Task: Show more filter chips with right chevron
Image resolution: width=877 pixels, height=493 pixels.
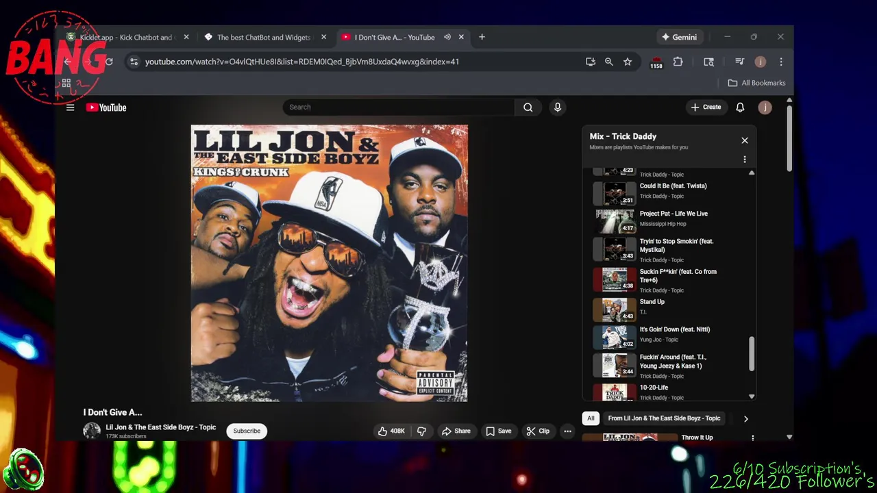Action: point(745,418)
